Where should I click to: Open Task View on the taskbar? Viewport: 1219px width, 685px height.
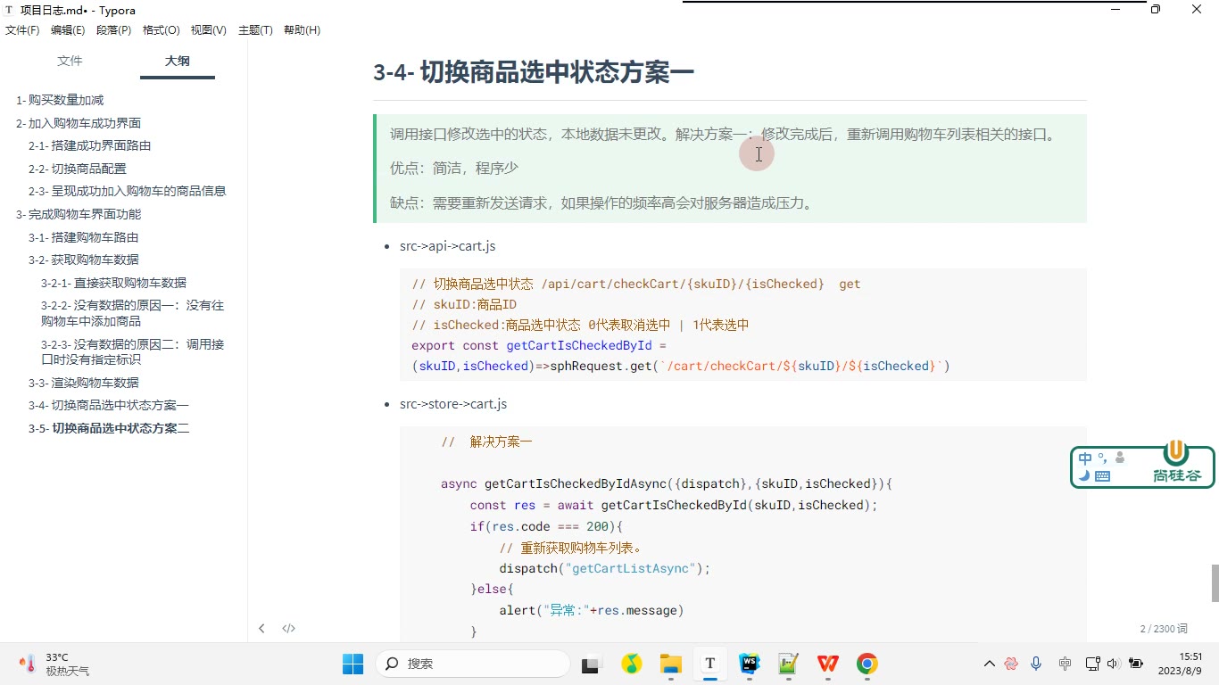[x=590, y=664]
